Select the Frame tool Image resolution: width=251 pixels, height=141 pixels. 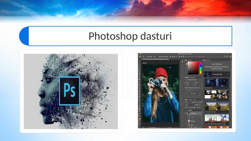point(139,74)
